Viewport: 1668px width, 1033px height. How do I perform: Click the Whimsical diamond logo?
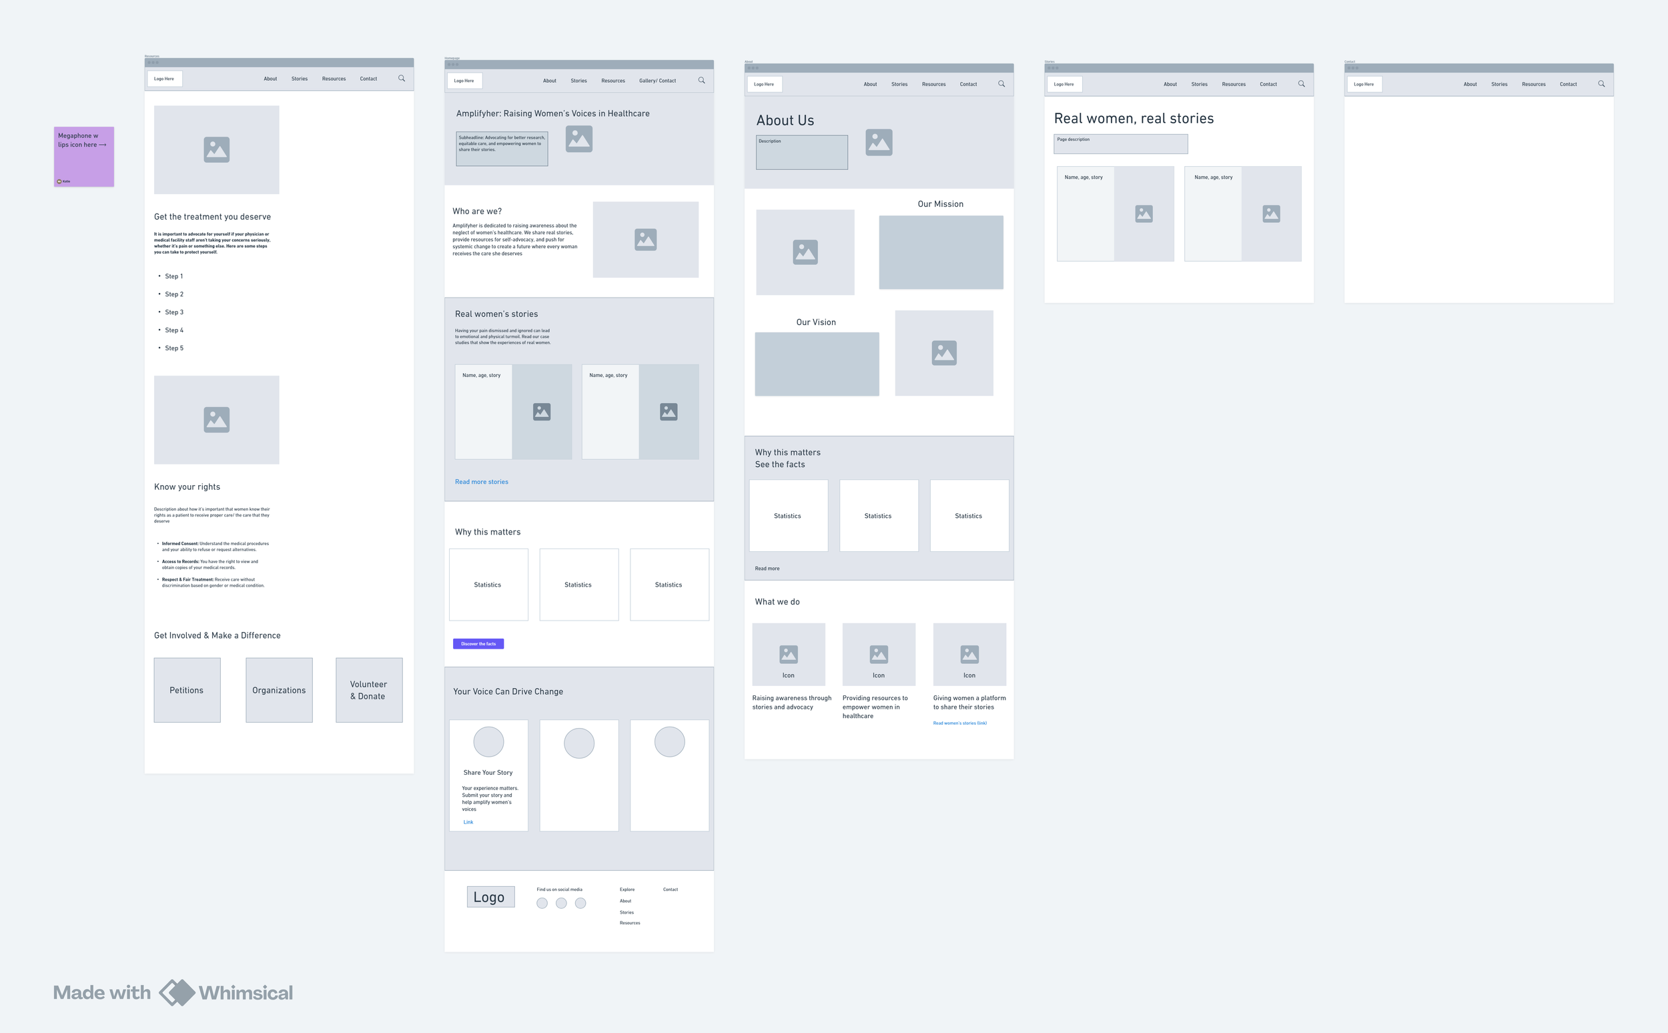click(x=177, y=993)
